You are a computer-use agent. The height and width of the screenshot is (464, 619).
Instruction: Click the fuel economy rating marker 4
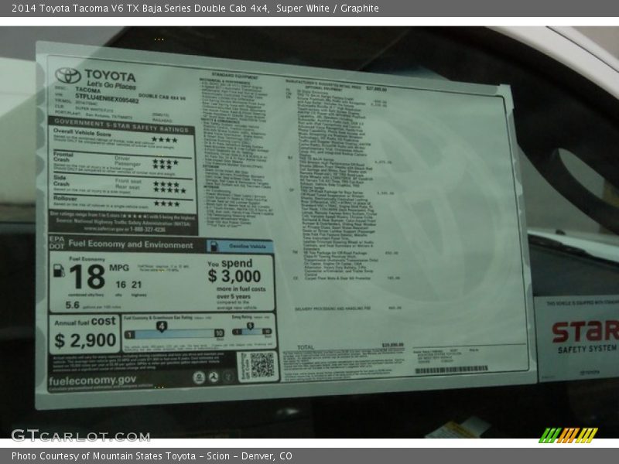(x=162, y=326)
